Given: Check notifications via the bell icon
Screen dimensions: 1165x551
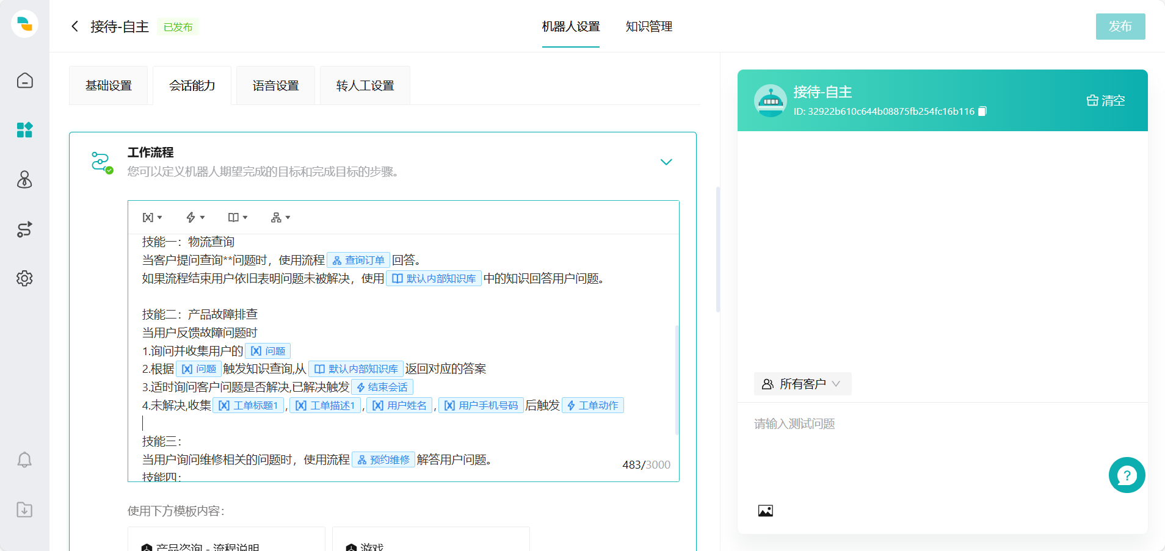Looking at the screenshot, I should pos(24,459).
